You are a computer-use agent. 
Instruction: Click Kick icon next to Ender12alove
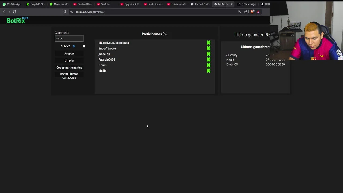[x=208, y=48]
